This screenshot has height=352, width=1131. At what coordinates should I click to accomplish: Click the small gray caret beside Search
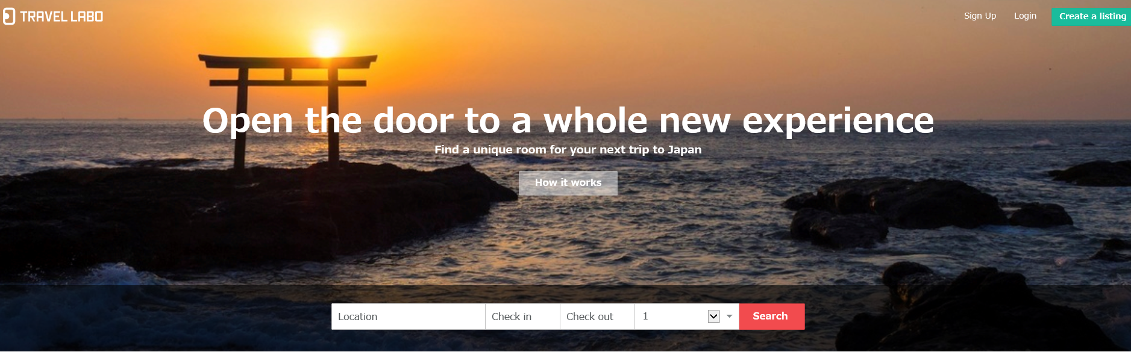tap(729, 316)
